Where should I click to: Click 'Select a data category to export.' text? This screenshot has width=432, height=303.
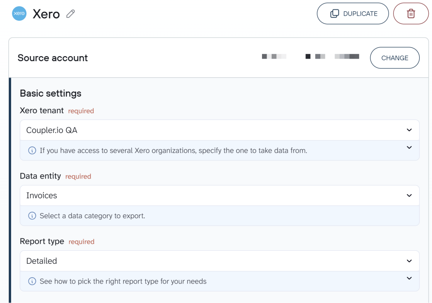[x=92, y=216]
